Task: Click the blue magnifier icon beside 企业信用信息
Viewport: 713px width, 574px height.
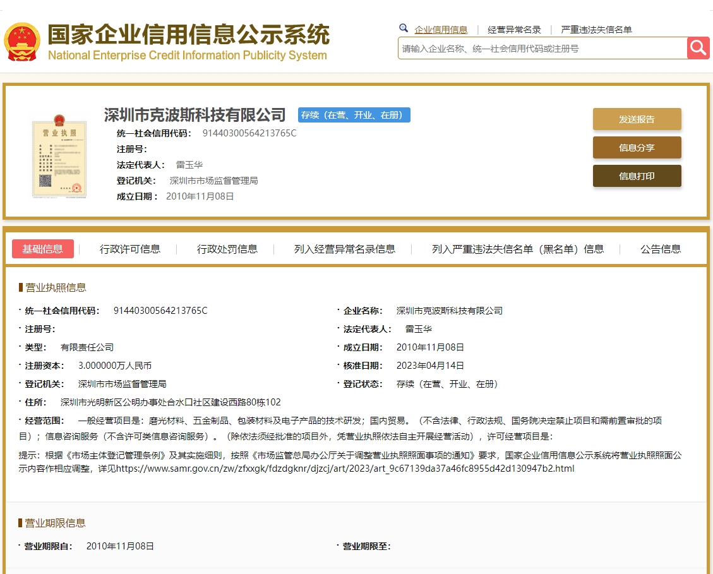Action: 404,28
